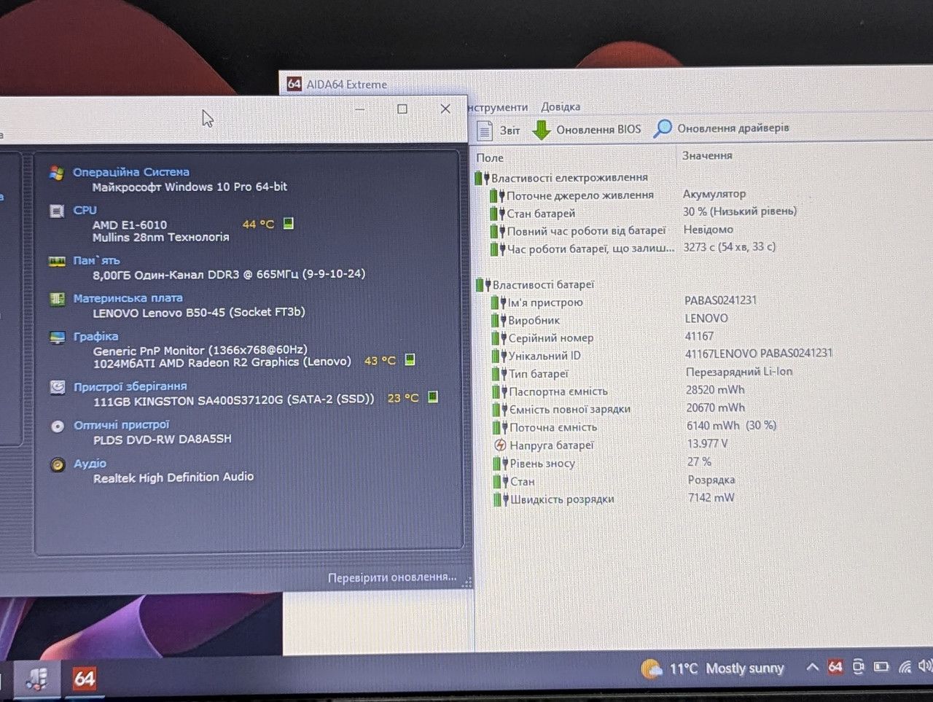Open the Материнська плата section link
This screenshot has width=933, height=702.
coord(128,298)
